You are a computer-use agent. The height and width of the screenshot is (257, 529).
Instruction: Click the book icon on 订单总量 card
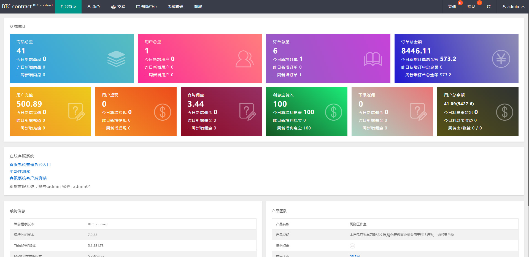[x=373, y=59]
